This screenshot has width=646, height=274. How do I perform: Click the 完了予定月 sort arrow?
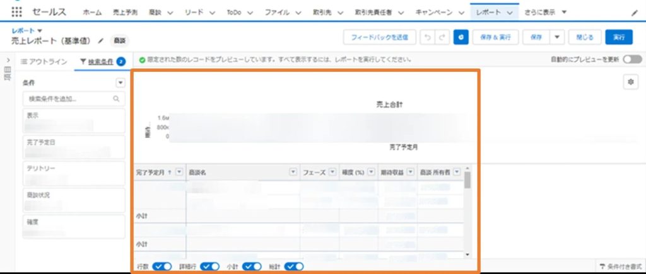click(x=170, y=173)
